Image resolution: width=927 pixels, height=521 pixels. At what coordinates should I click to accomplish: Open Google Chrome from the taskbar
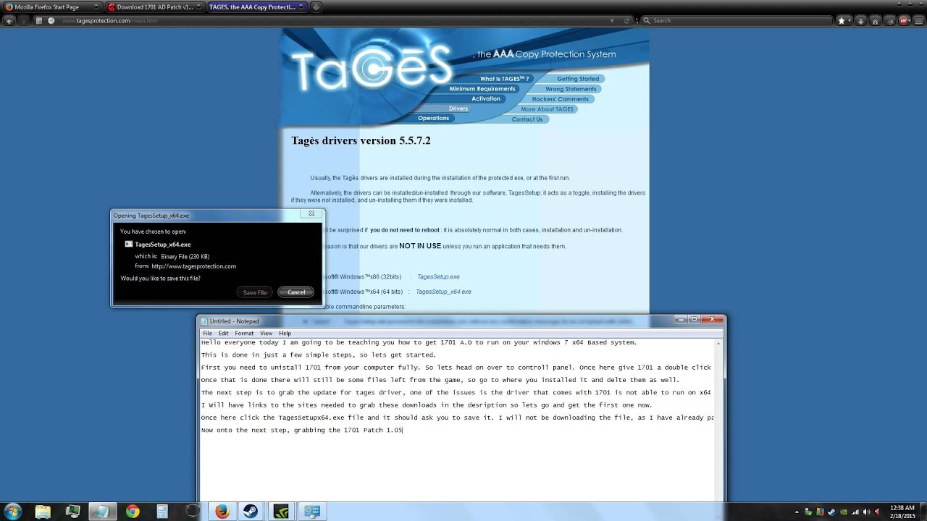point(133,511)
